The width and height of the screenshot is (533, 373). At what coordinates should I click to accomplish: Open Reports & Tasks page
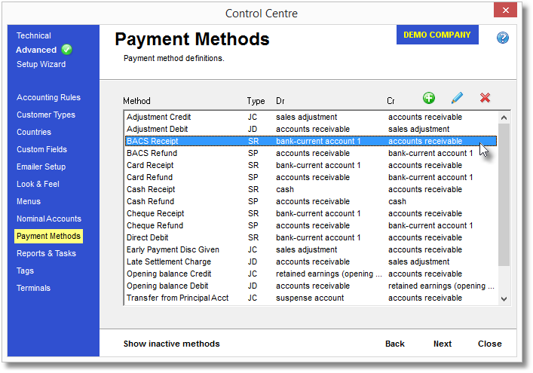pyautogui.click(x=46, y=253)
